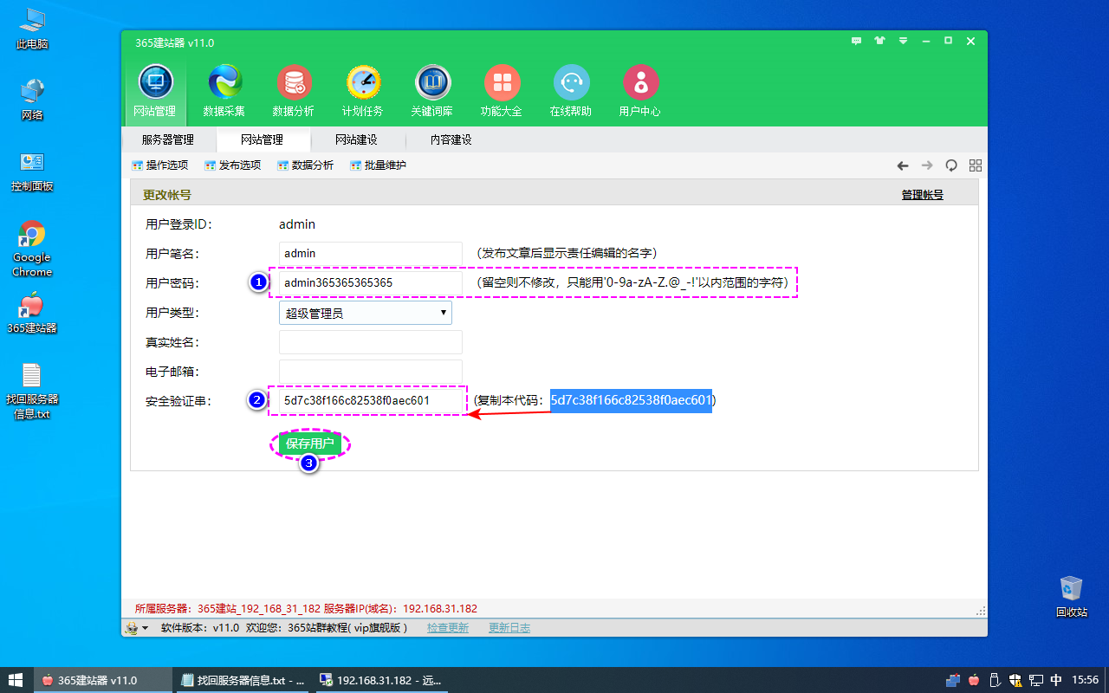Switch to 365建站器 v11.0 taskbar item
Image resolution: width=1109 pixels, height=693 pixels.
102,680
